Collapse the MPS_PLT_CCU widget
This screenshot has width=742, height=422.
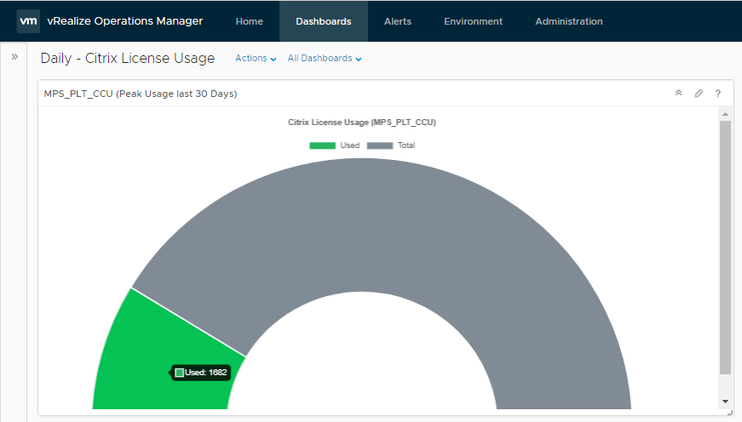coord(678,94)
